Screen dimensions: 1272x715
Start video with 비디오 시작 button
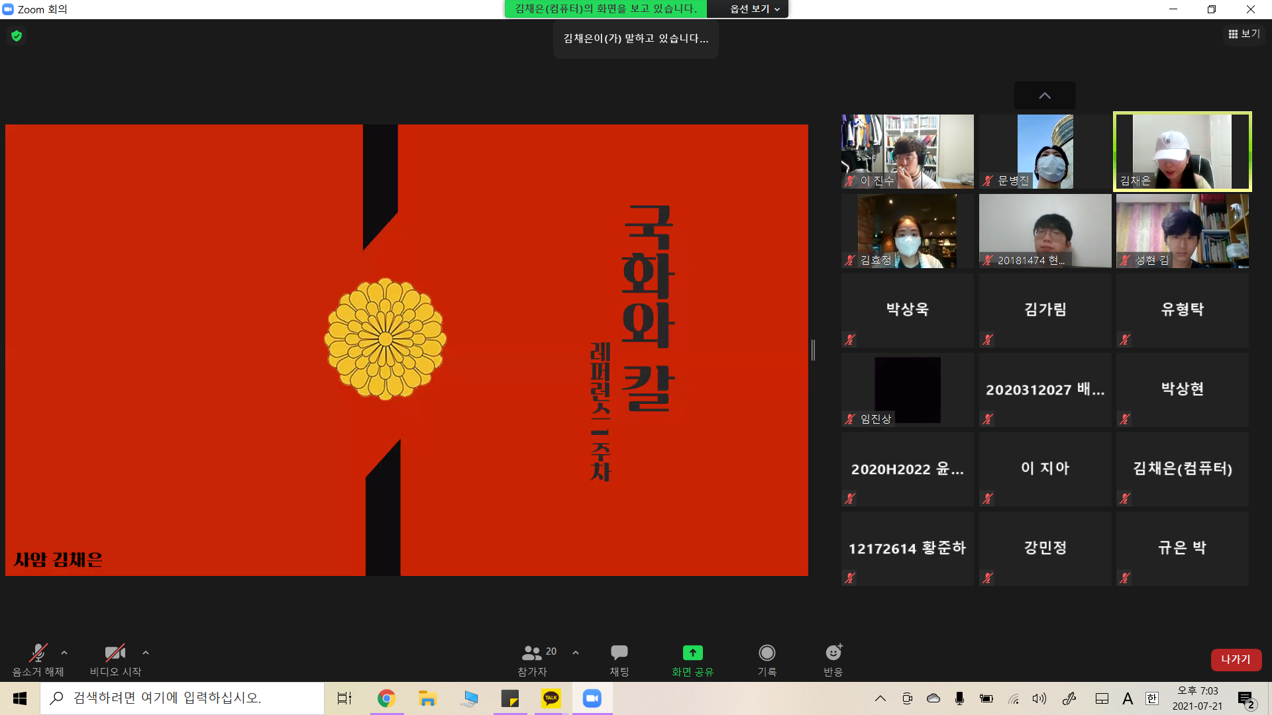coord(115,654)
